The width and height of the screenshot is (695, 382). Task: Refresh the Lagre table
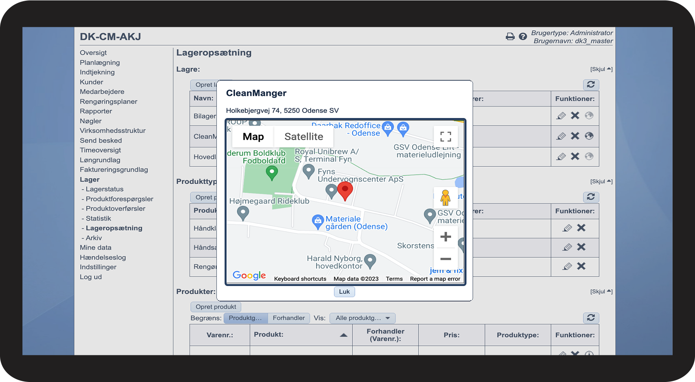tap(590, 85)
